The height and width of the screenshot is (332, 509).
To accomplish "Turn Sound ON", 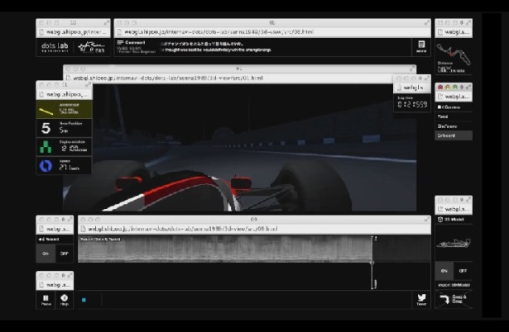I will coord(46,254).
